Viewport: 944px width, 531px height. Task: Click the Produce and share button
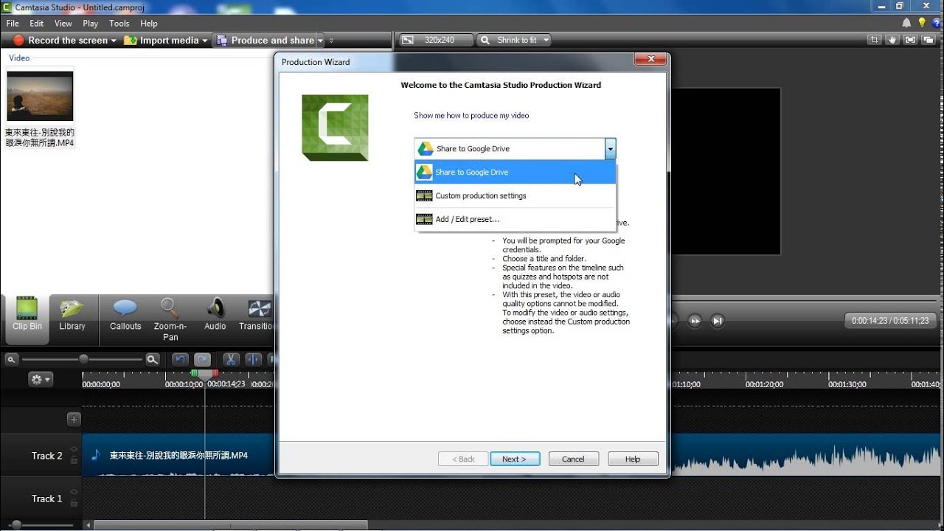point(265,41)
